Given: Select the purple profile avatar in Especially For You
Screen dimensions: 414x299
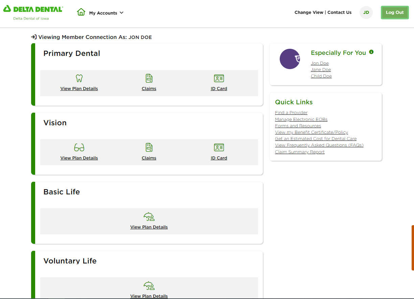Looking at the screenshot, I should coord(290,59).
